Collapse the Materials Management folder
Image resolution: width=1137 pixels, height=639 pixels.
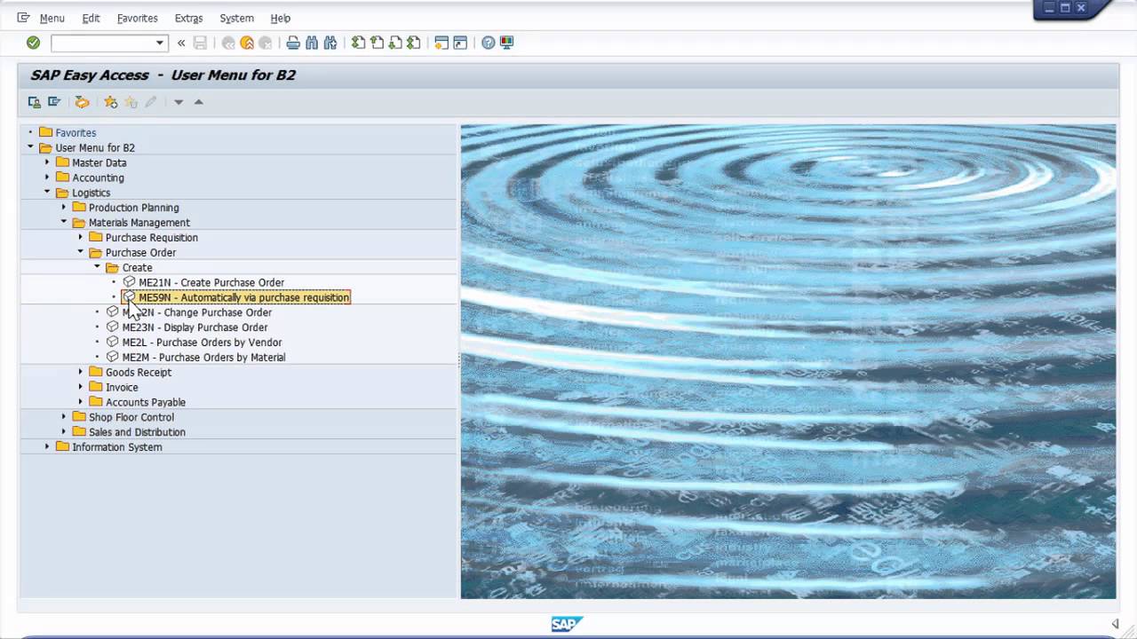pos(64,222)
